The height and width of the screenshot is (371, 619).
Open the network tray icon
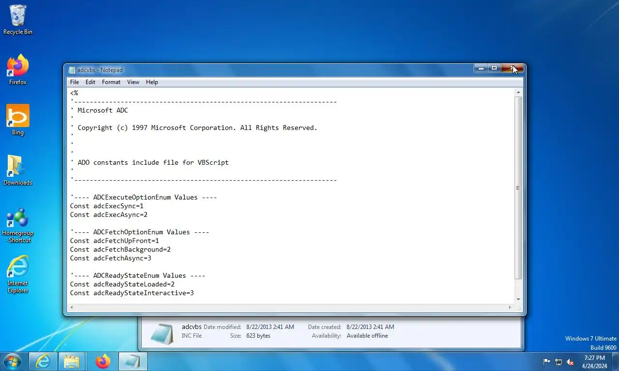[x=559, y=362]
